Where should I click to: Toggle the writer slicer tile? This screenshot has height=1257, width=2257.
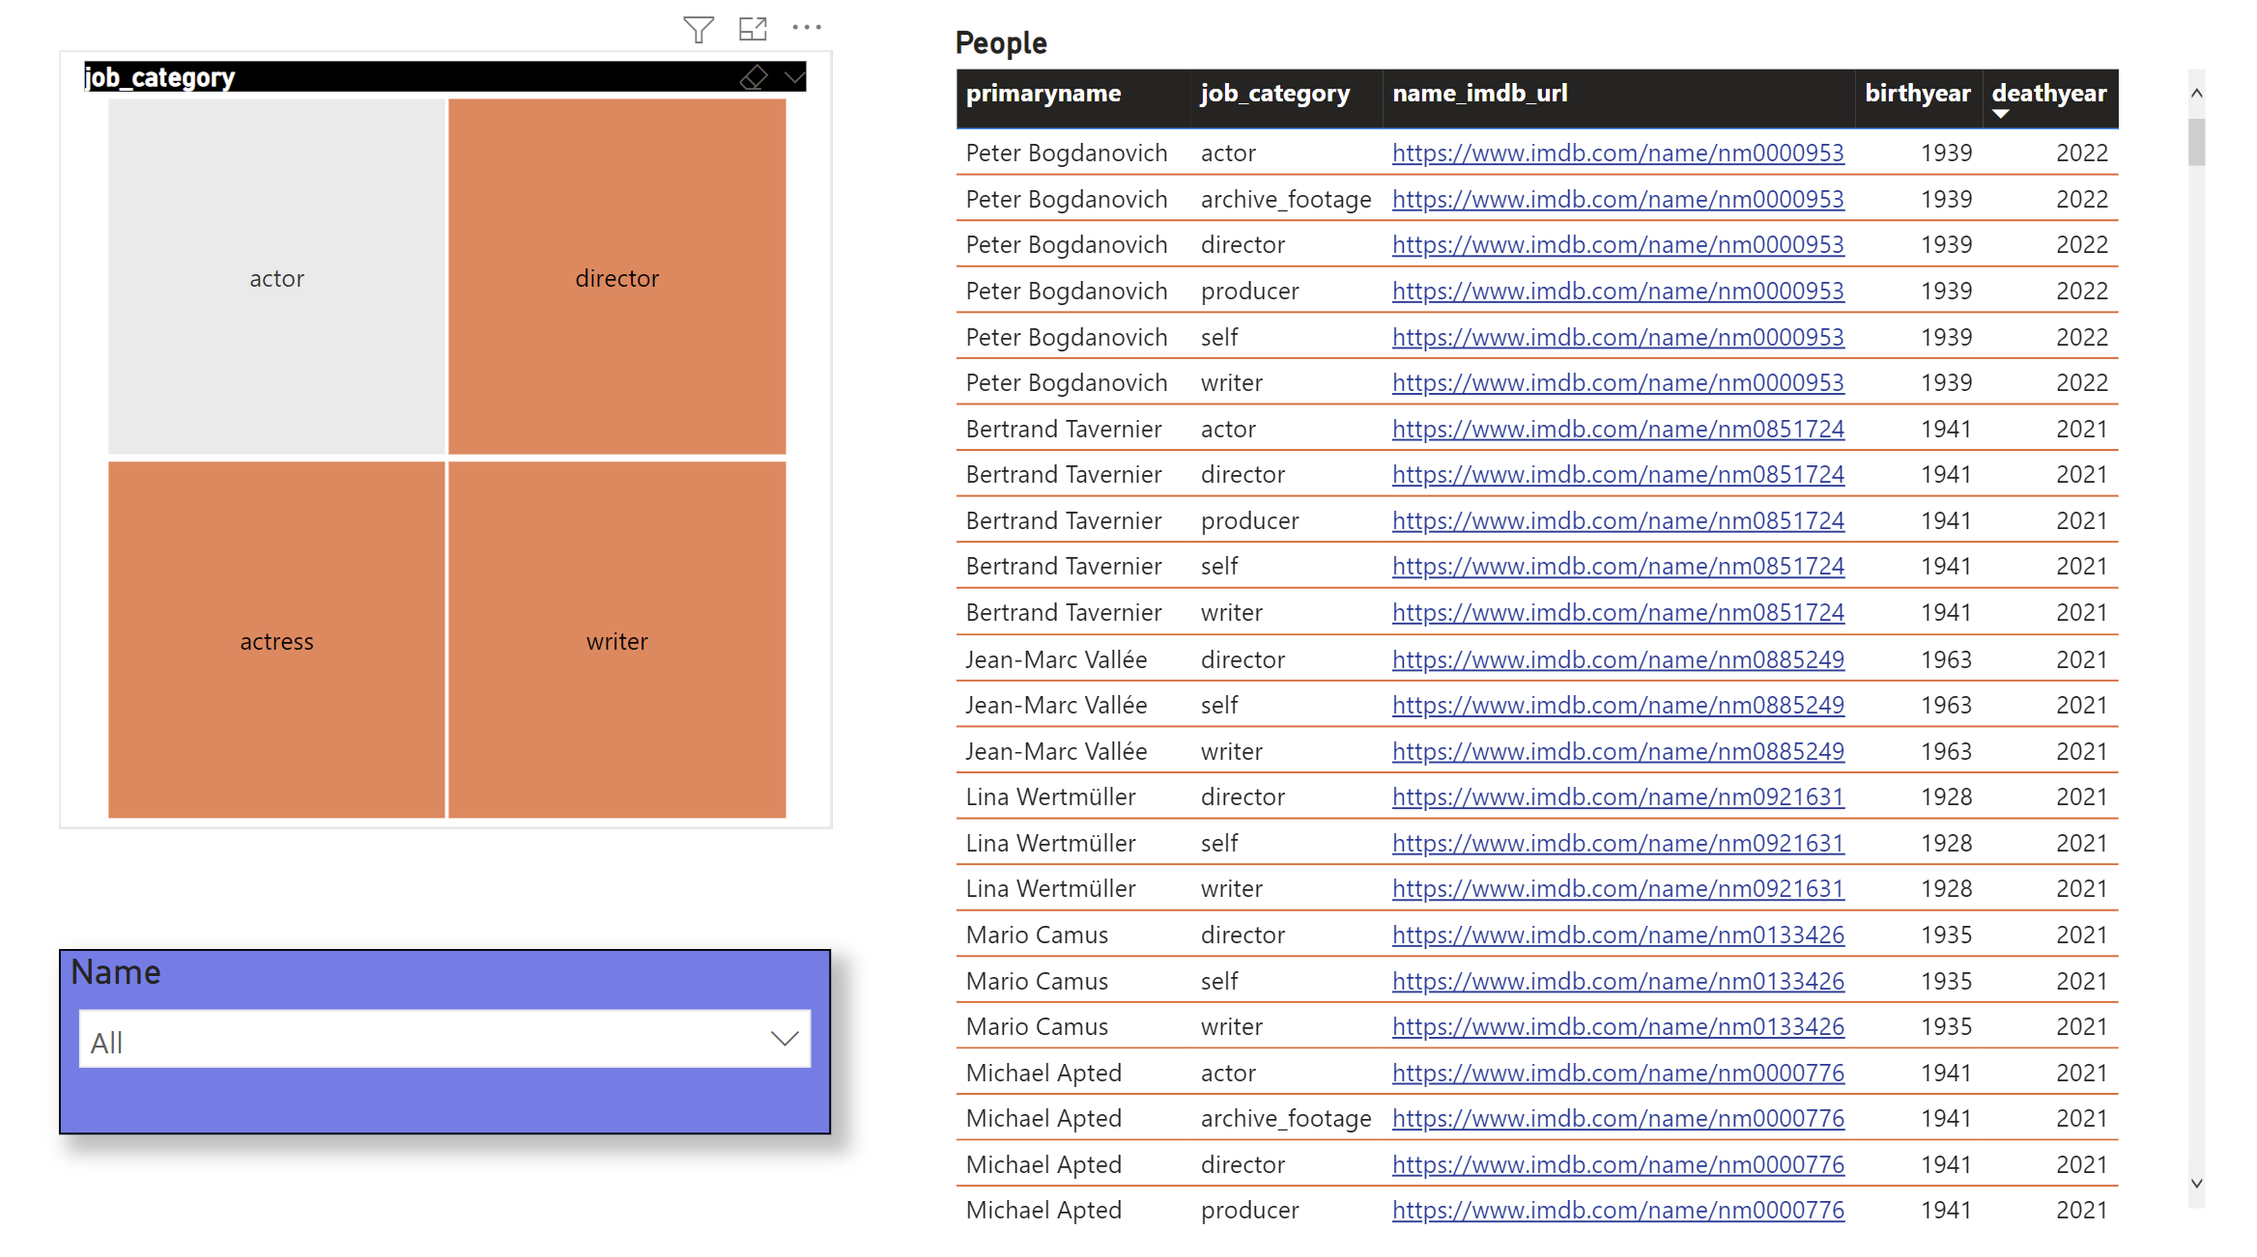pyautogui.click(x=616, y=641)
